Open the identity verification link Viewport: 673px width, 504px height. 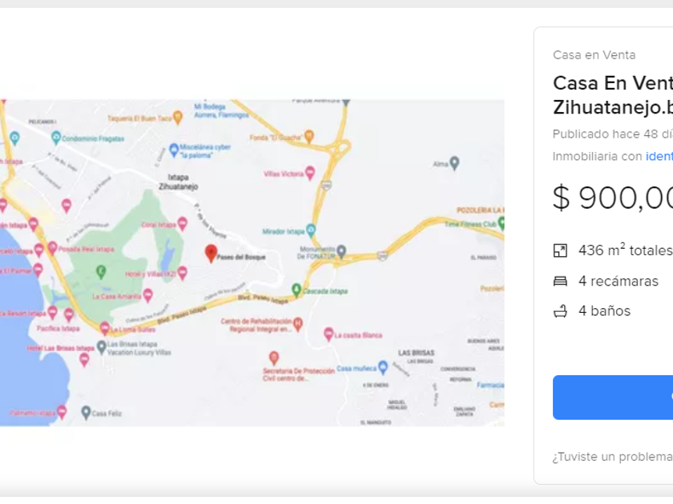pos(659,156)
